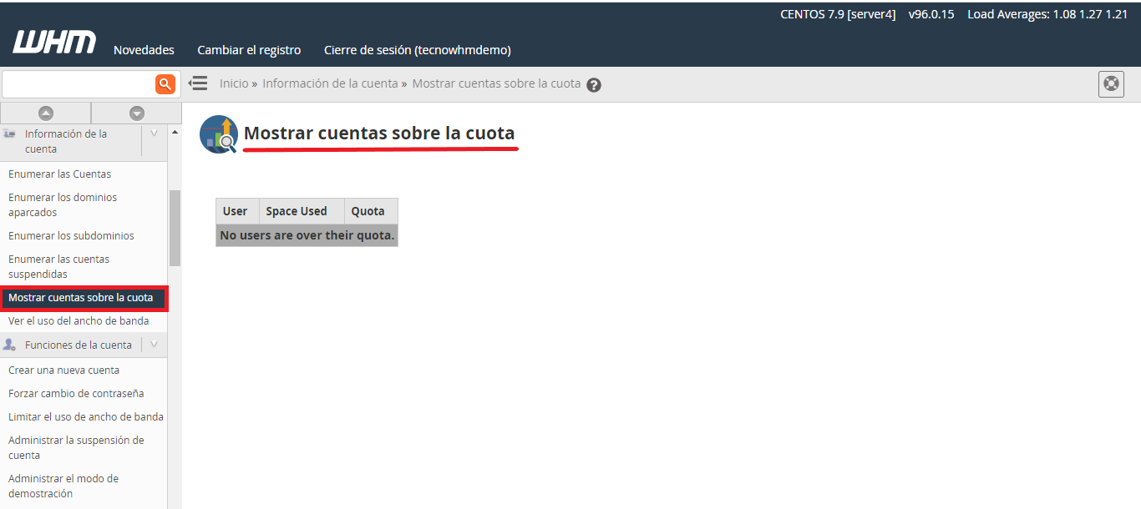Image resolution: width=1141 pixels, height=509 pixels.
Task: Open Crear una nueva cuenta
Action: (x=63, y=370)
